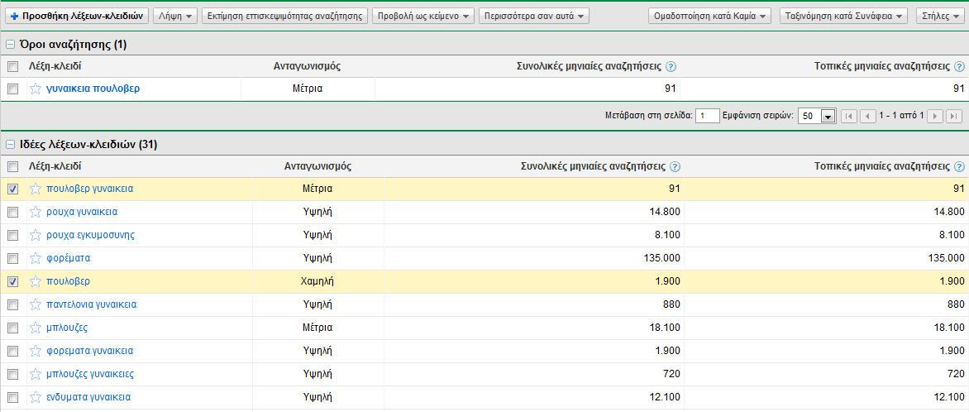969x412 pixels.
Task: Check the ρουχα εγκυμοσυνης keyword checkbox
Action: click(x=12, y=235)
